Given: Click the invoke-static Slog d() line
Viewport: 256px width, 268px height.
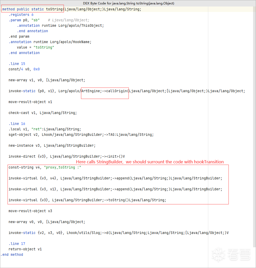Looking at the screenshot, I should 119,233.
